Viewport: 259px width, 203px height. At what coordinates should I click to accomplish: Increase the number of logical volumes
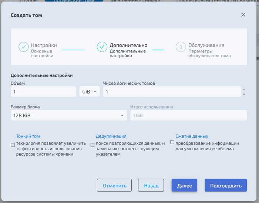point(244,89)
